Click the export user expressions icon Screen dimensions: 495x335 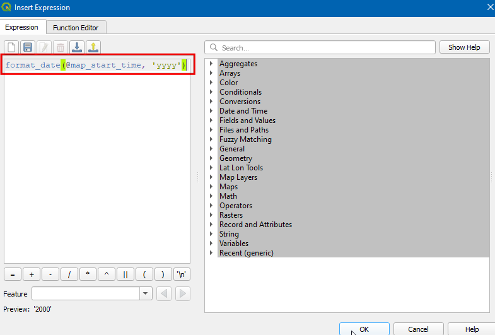tap(93, 47)
